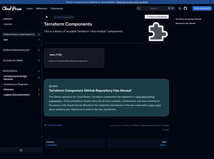Open the Reference navigation menu
The height and width of the screenshot is (159, 214).
(41, 8)
